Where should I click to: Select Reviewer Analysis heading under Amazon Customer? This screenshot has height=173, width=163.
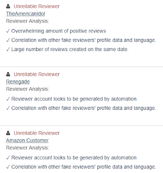(28, 147)
